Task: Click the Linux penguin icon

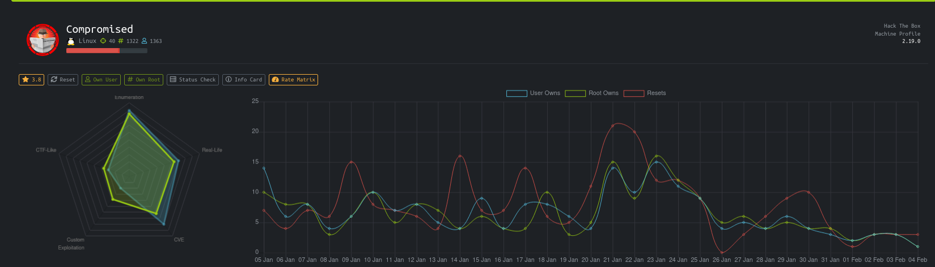Action: [71, 41]
